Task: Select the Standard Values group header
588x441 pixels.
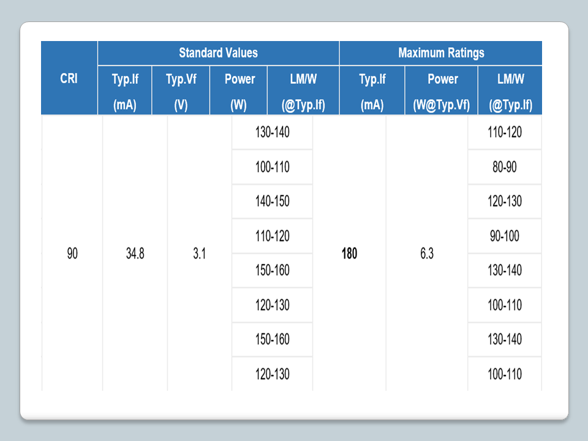Action: 218,53
